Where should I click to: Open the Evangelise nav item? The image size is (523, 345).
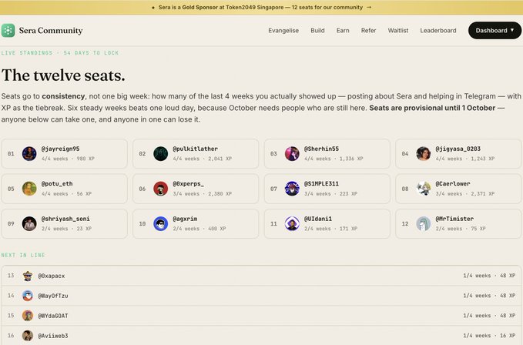tap(283, 30)
